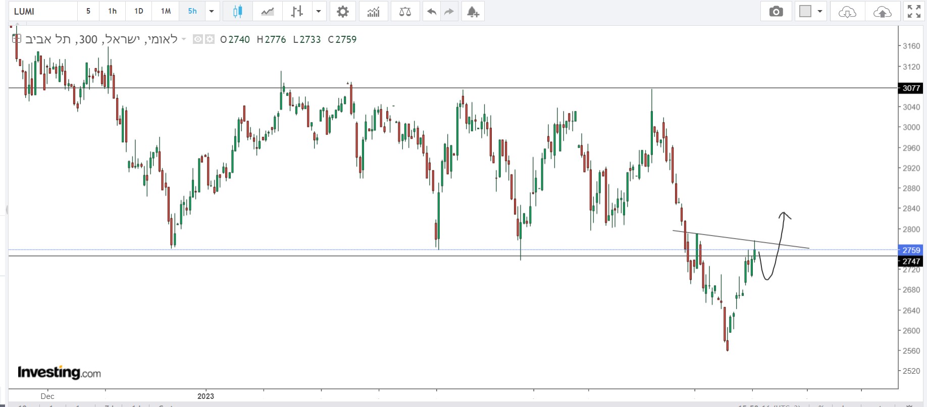Undo the last chart action

click(x=431, y=11)
